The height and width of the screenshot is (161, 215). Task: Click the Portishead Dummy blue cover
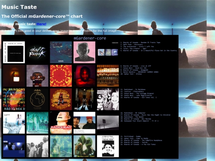pos(14,146)
